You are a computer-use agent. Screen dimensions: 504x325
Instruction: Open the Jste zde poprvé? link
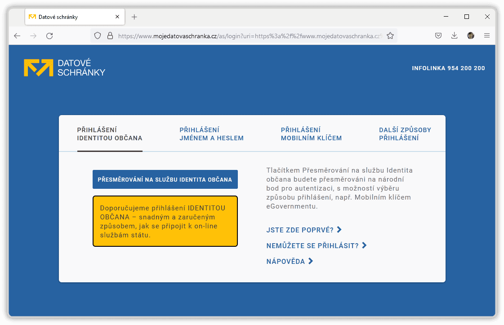click(304, 230)
